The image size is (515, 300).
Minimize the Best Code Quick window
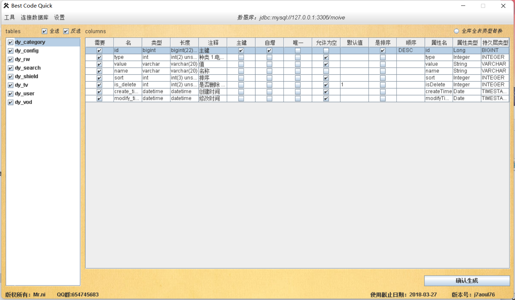point(463,6)
